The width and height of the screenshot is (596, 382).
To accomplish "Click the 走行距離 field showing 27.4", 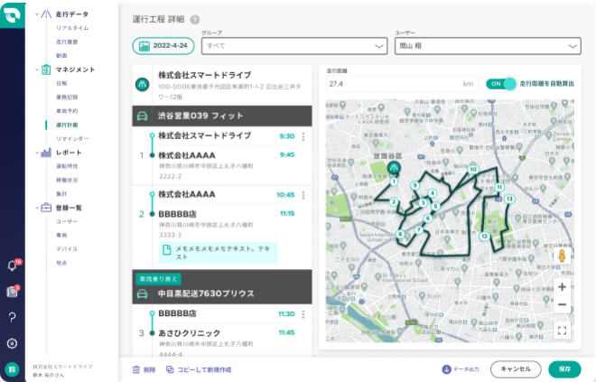I will 401,84.
